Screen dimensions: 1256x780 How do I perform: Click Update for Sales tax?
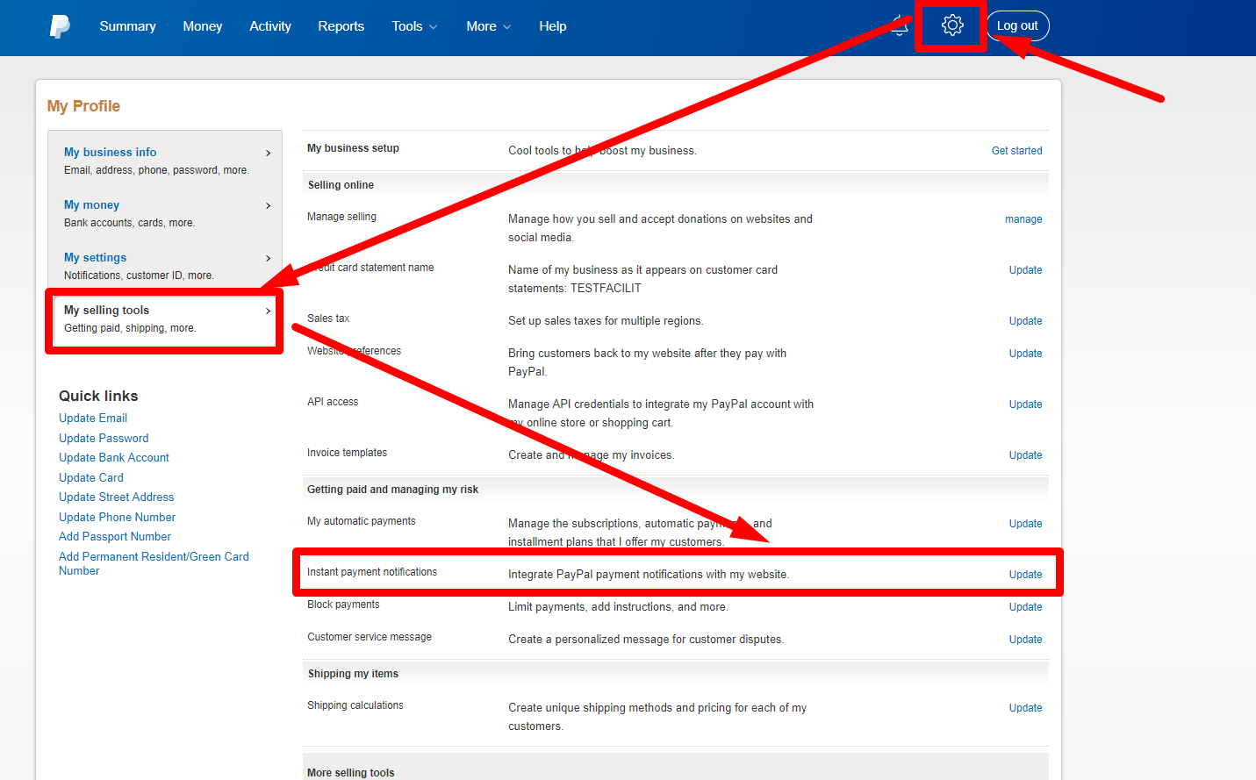click(1026, 321)
